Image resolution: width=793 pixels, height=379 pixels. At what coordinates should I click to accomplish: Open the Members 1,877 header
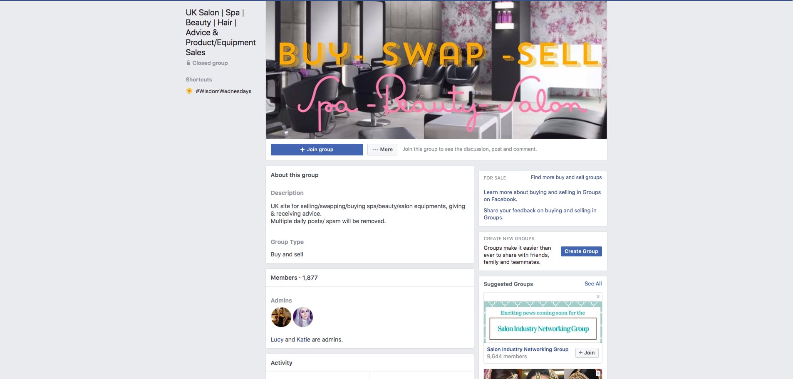coord(294,278)
